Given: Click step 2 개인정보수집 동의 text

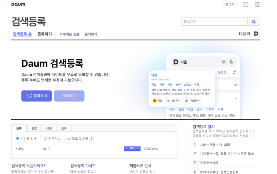Looking at the screenshot, I should click(227, 154).
